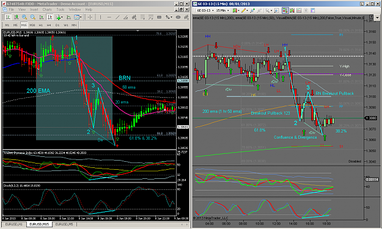Click the MetaTrader zoom in magnifier

24,17
